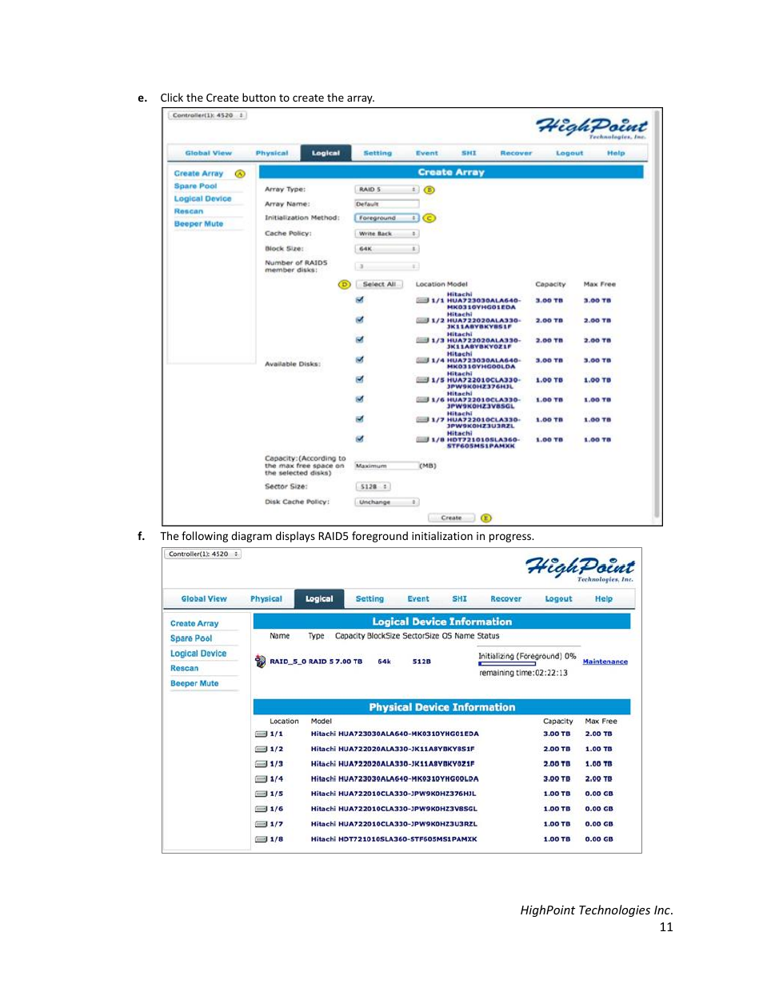
Task: Expand the Cache Policy dropdown showing Write Back
Action: coord(387,234)
